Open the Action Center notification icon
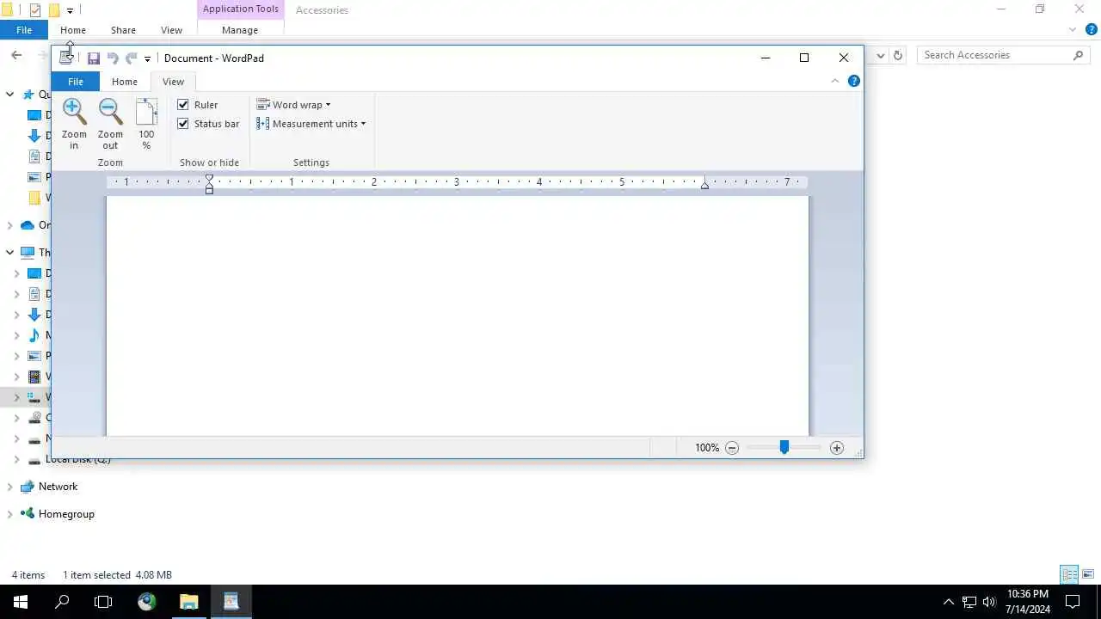Image resolution: width=1101 pixels, height=619 pixels. point(1073,602)
